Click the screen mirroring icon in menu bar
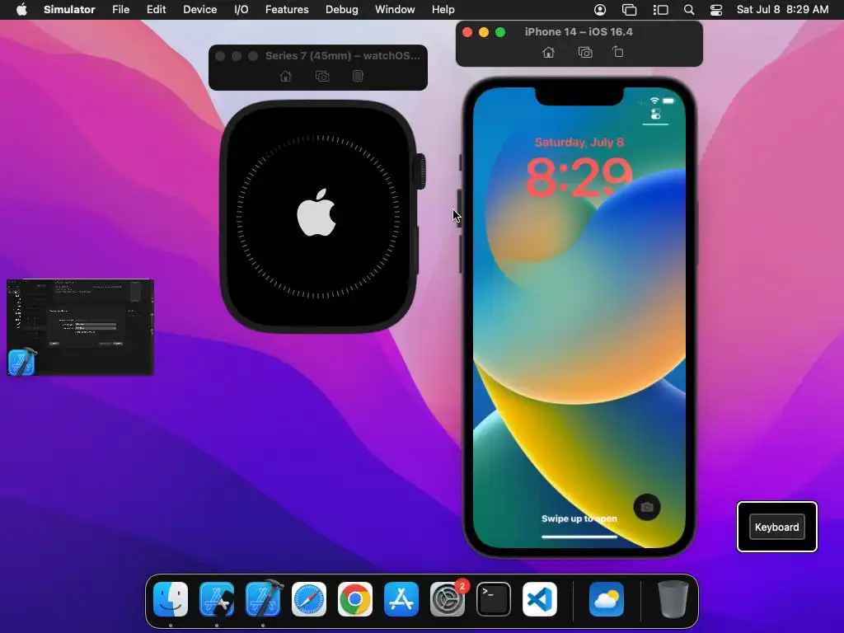844x633 pixels. [629, 9]
